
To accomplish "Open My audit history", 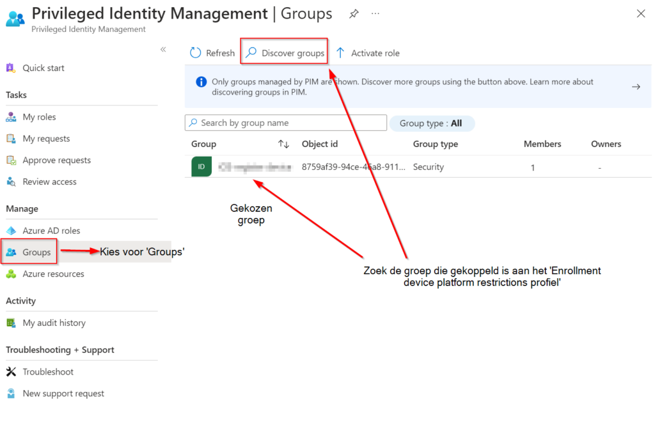I will click(x=54, y=323).
